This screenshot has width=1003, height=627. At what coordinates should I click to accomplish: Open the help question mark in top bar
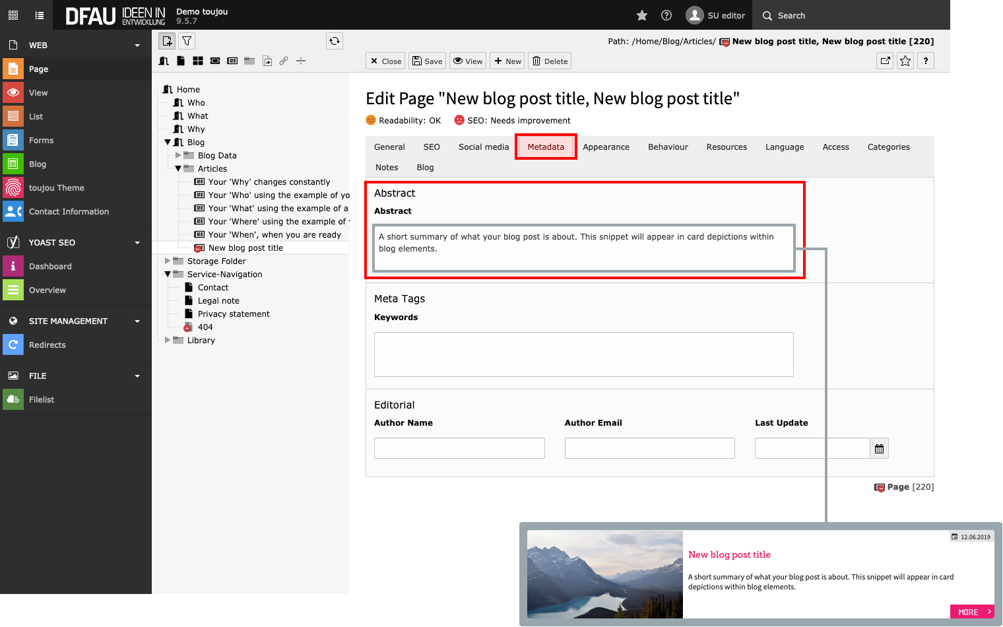[x=666, y=15]
